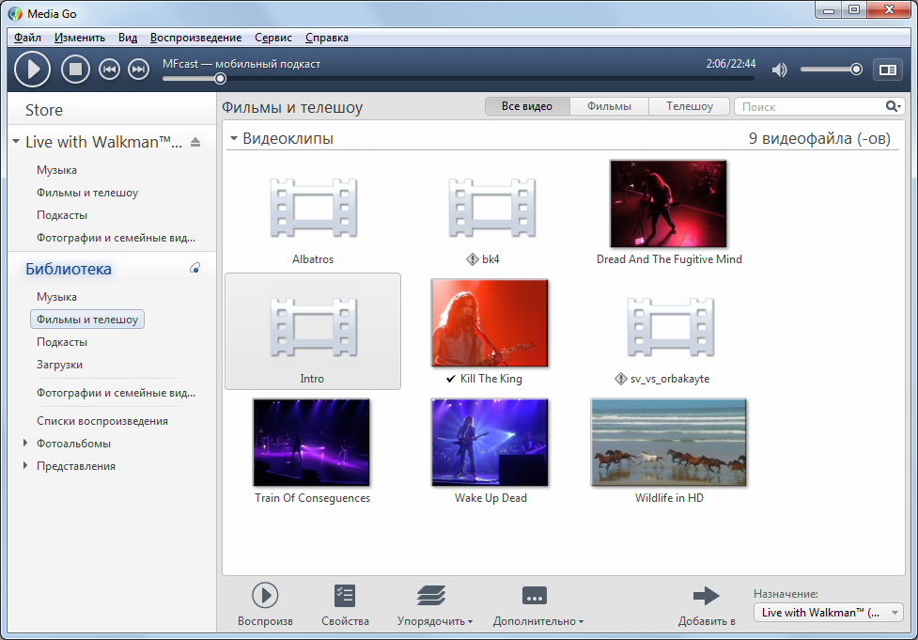Open Музыка in Библиотека
The height and width of the screenshot is (640, 918).
coord(56,297)
